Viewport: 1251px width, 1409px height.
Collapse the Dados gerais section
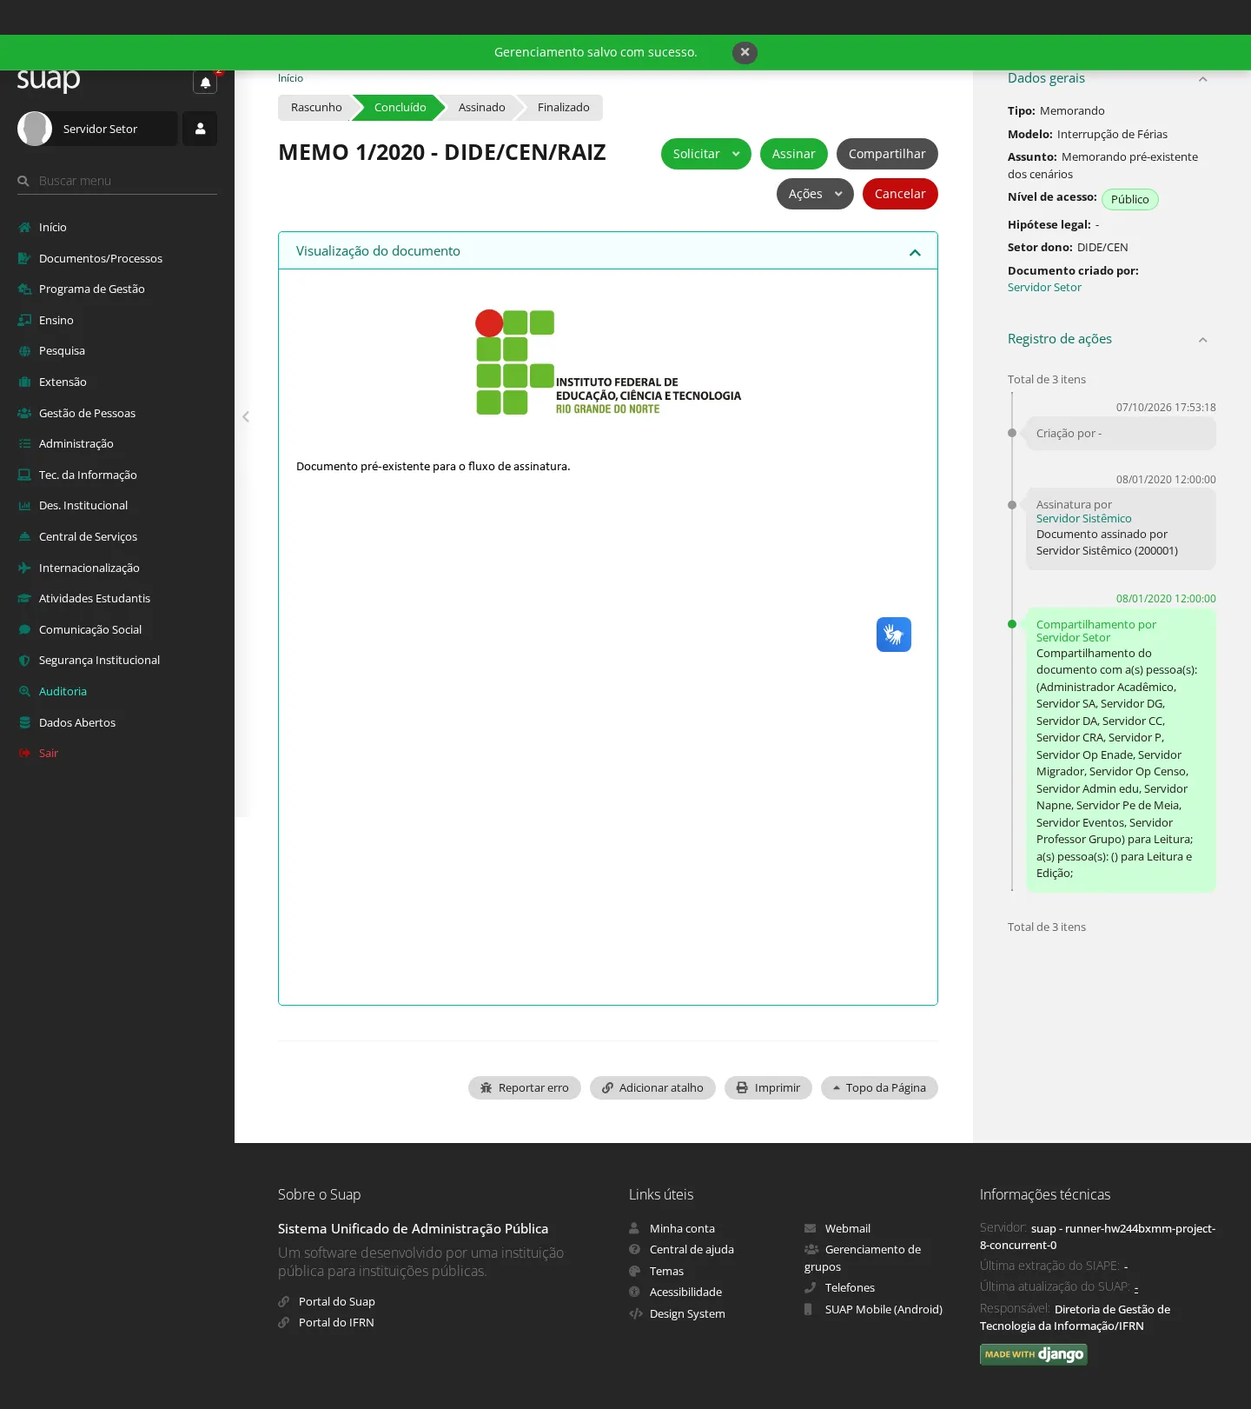tap(1203, 79)
